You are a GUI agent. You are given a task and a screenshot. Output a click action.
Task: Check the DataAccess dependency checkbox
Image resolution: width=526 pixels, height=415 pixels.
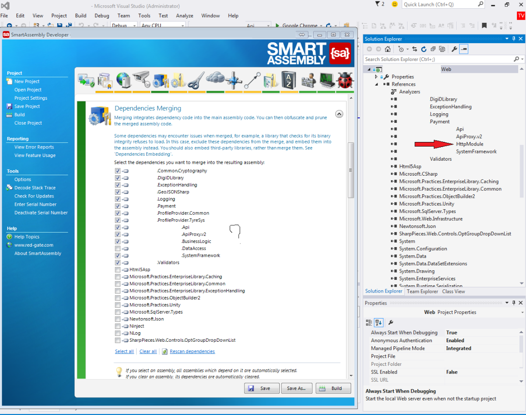[x=117, y=248]
